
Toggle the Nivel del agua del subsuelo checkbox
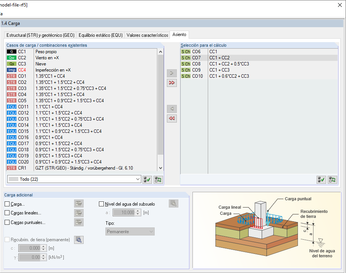point(101,204)
